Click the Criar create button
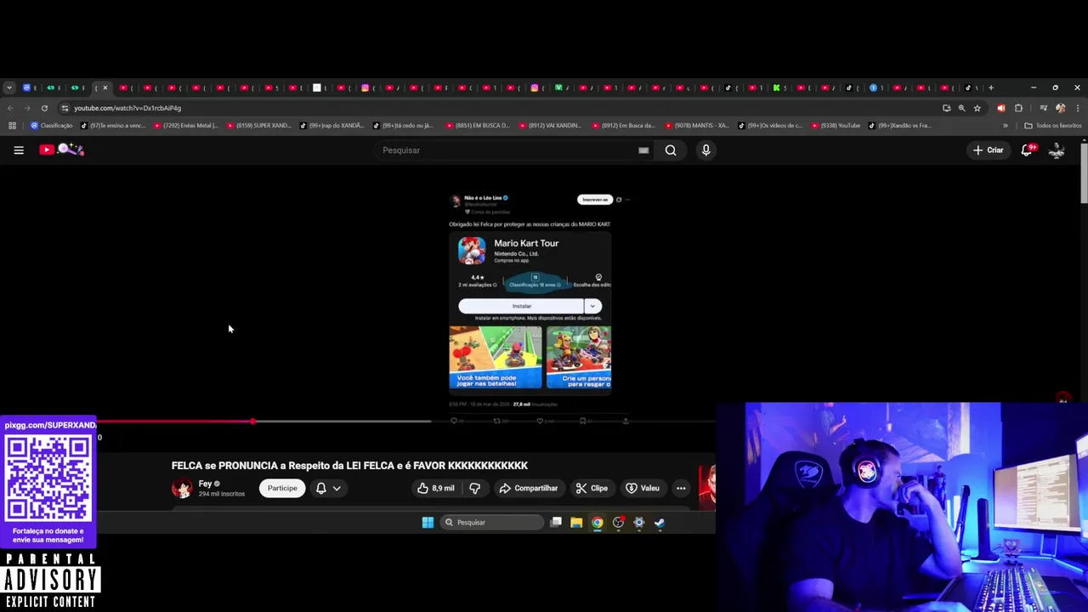 [989, 150]
